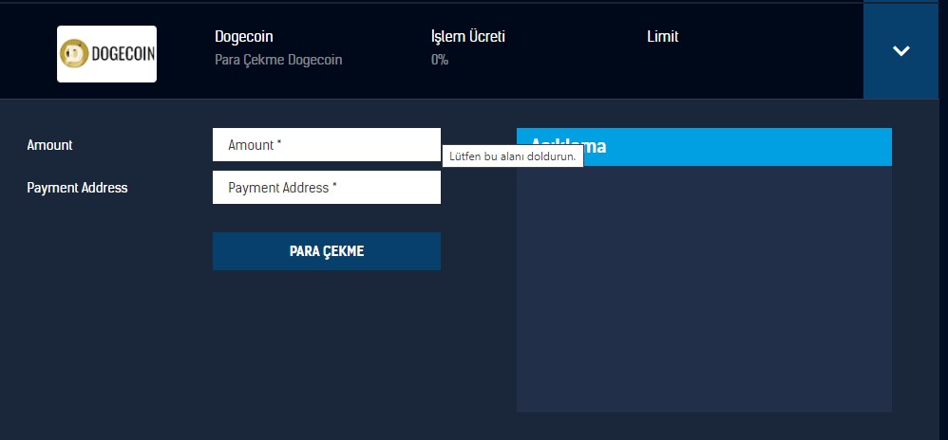Click the required asterisk in Amount placeholder

tap(279, 145)
